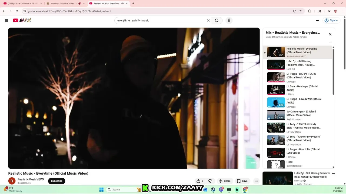The image size is (346, 194).
Task: Select current Realistic Music Everytime playlist item
Action: point(297,52)
